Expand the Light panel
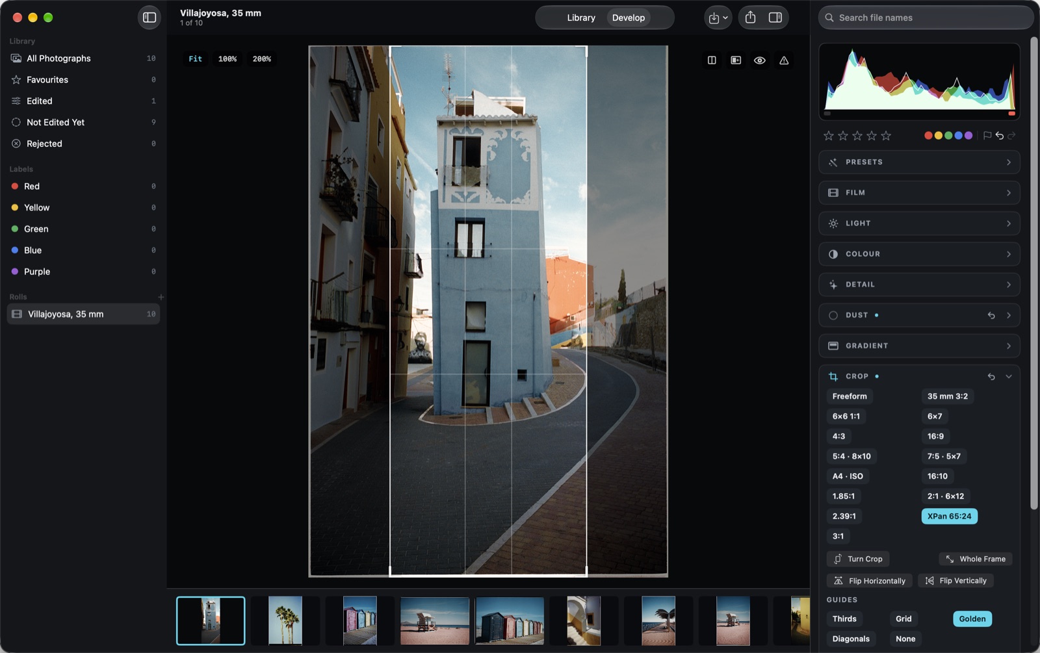Image resolution: width=1040 pixels, height=653 pixels. coord(919,224)
